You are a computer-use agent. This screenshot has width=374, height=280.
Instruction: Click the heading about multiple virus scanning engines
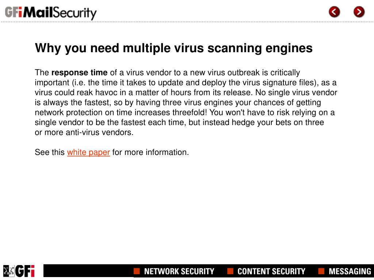[173, 48]
